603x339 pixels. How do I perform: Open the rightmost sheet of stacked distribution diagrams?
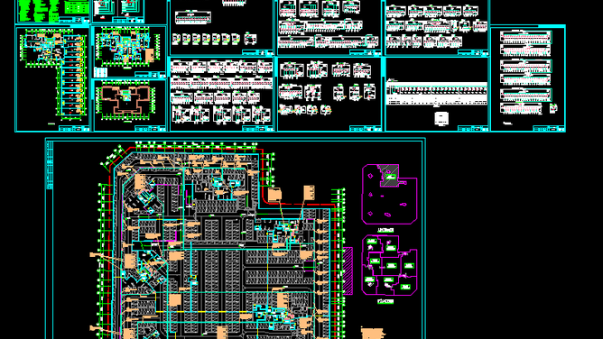(527, 79)
